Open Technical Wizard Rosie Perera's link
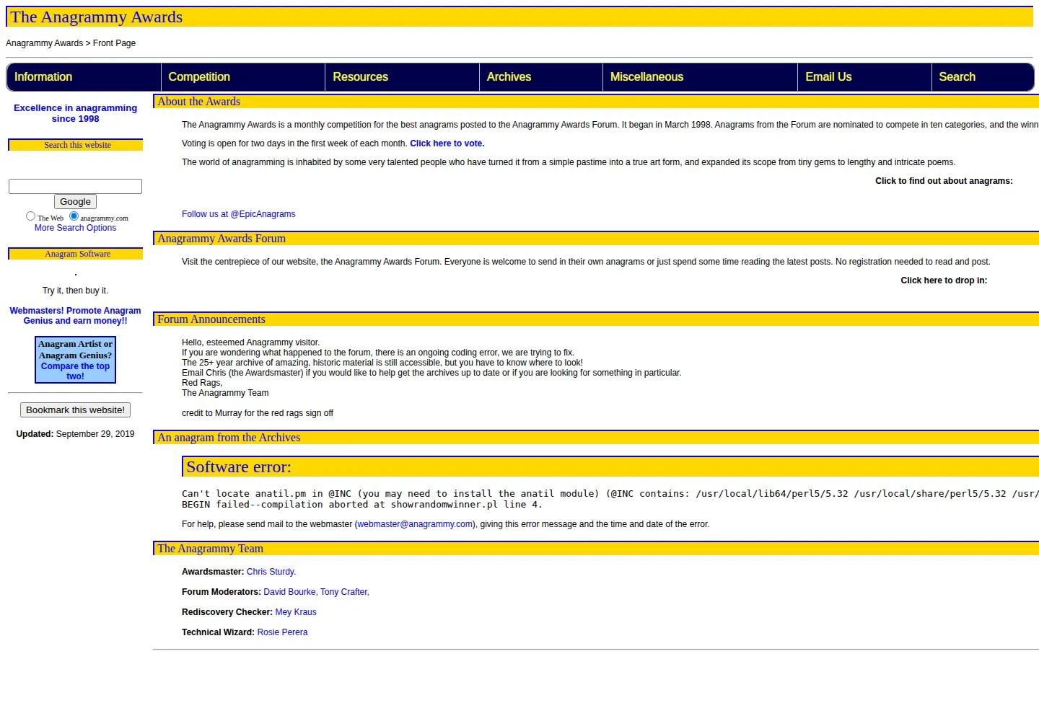The width and height of the screenshot is (1039, 721). pos(282,632)
